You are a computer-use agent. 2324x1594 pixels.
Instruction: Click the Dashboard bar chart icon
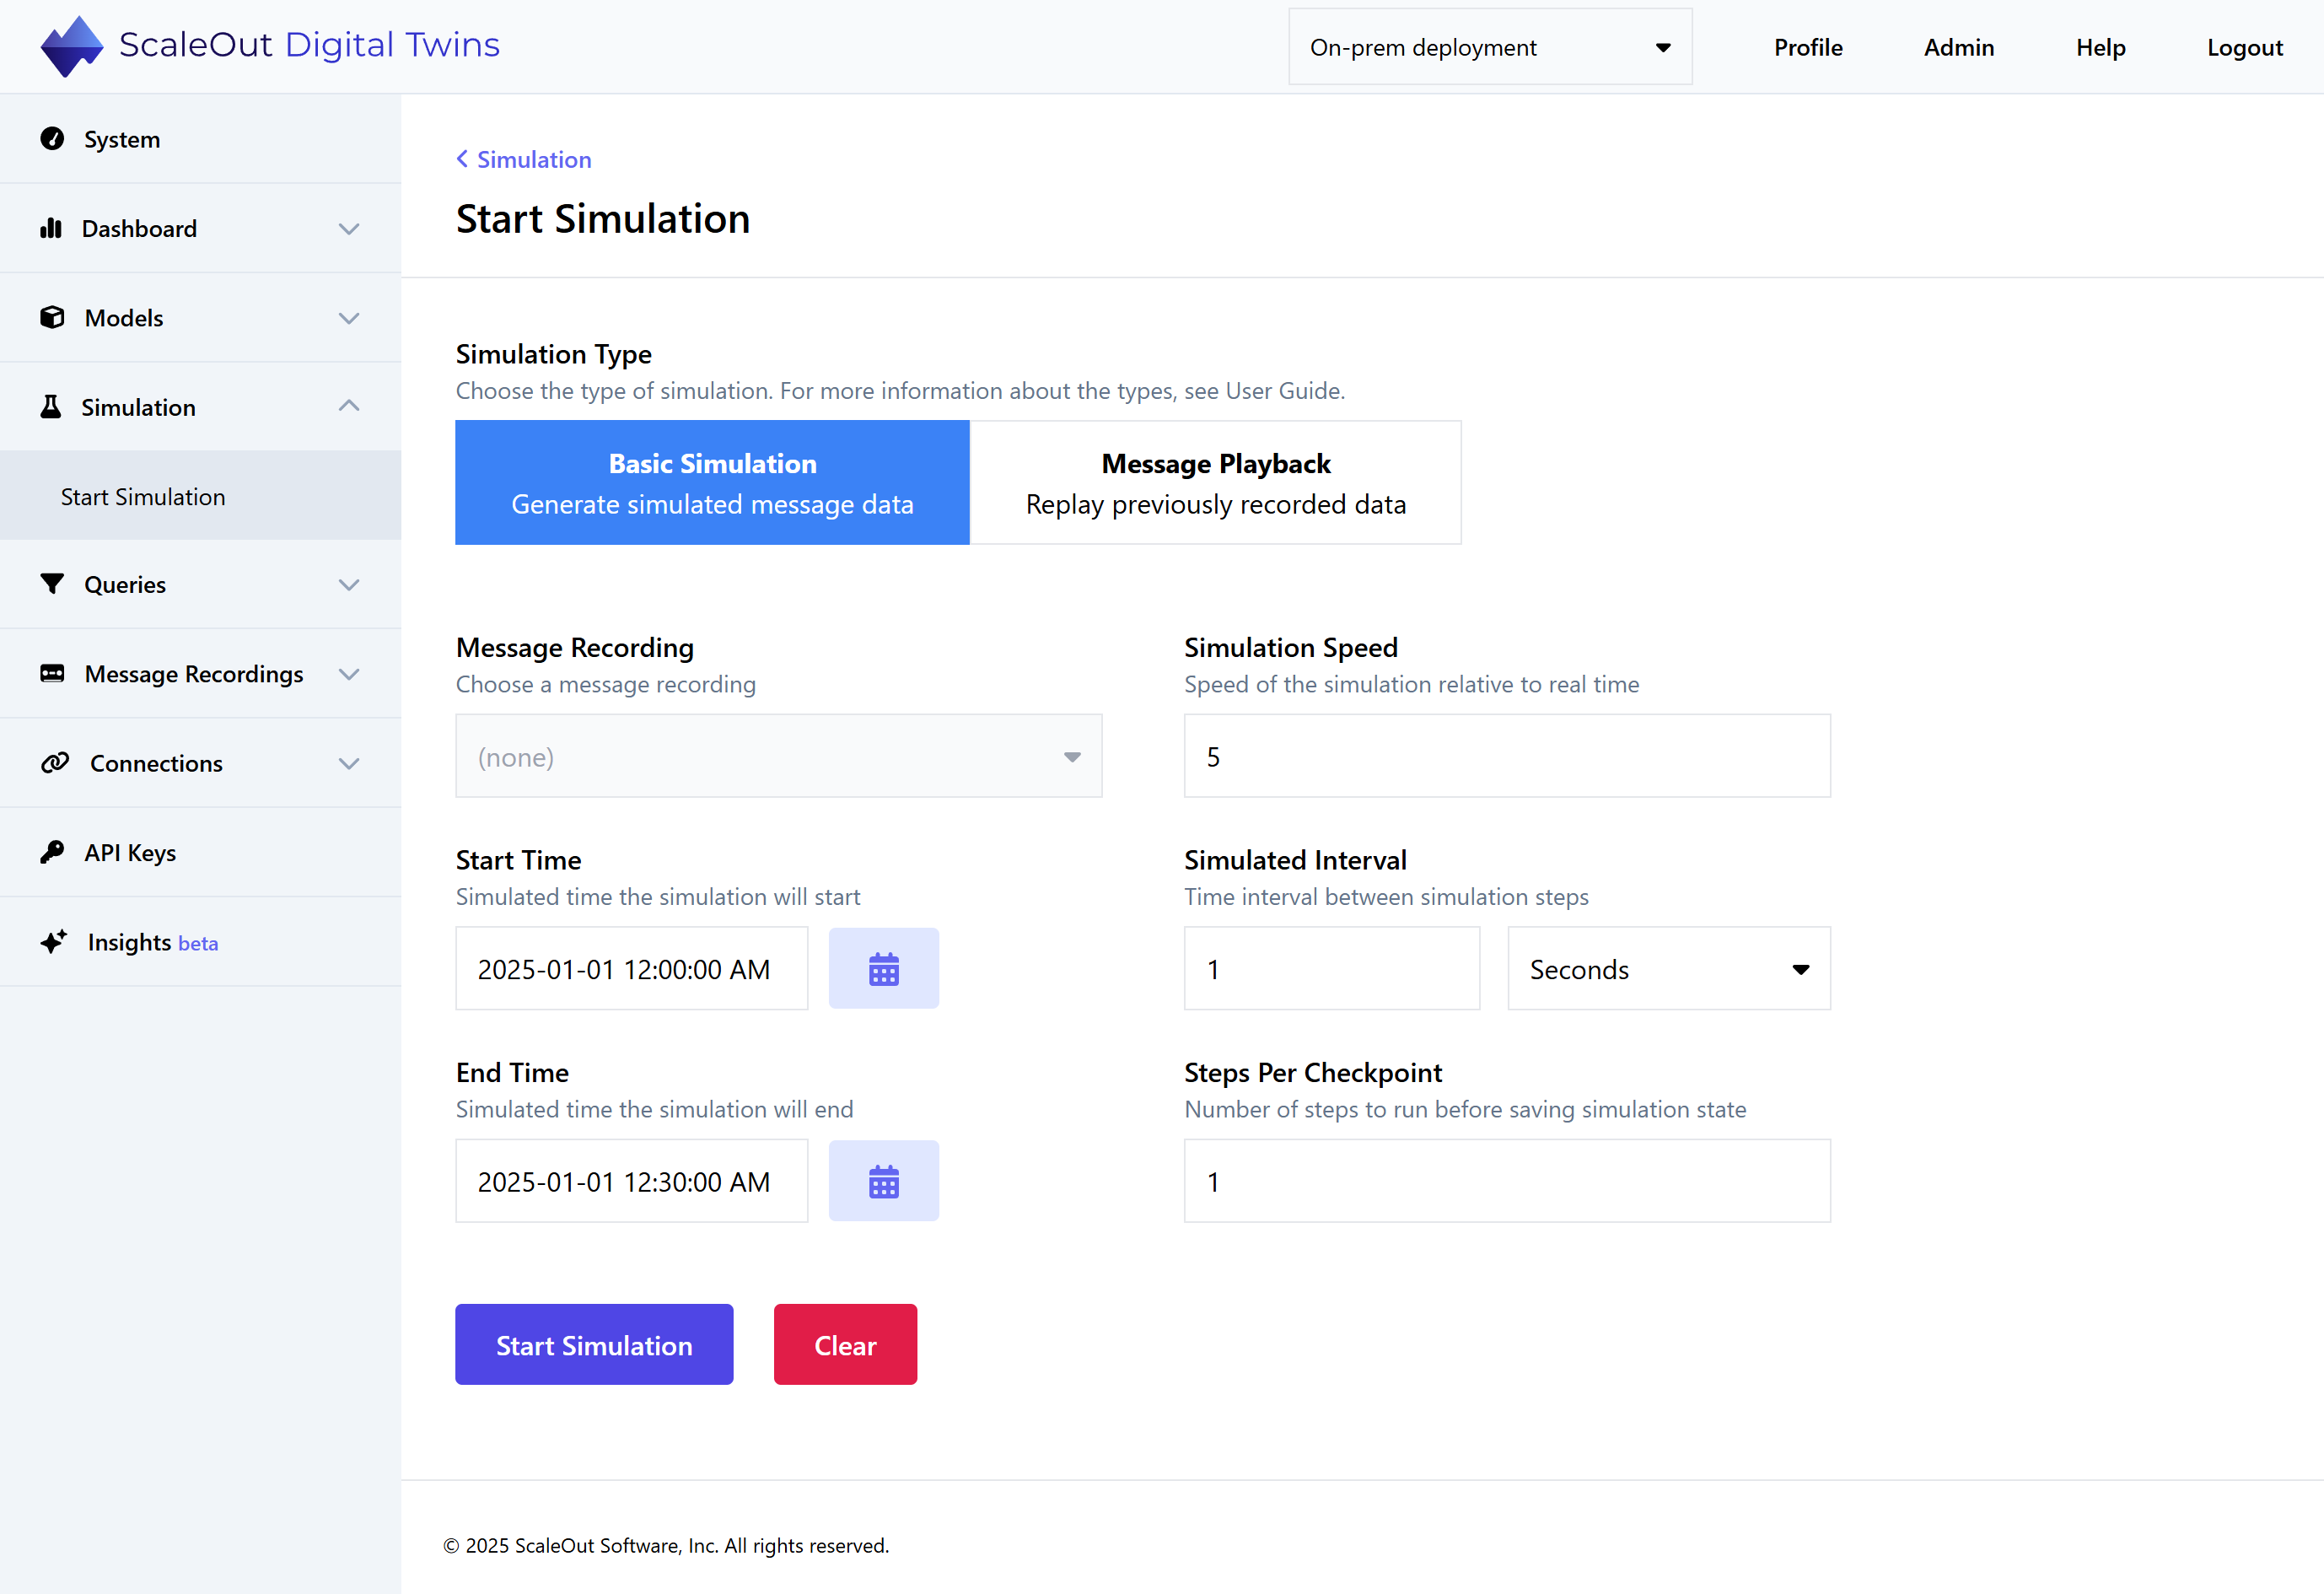pyautogui.click(x=51, y=228)
